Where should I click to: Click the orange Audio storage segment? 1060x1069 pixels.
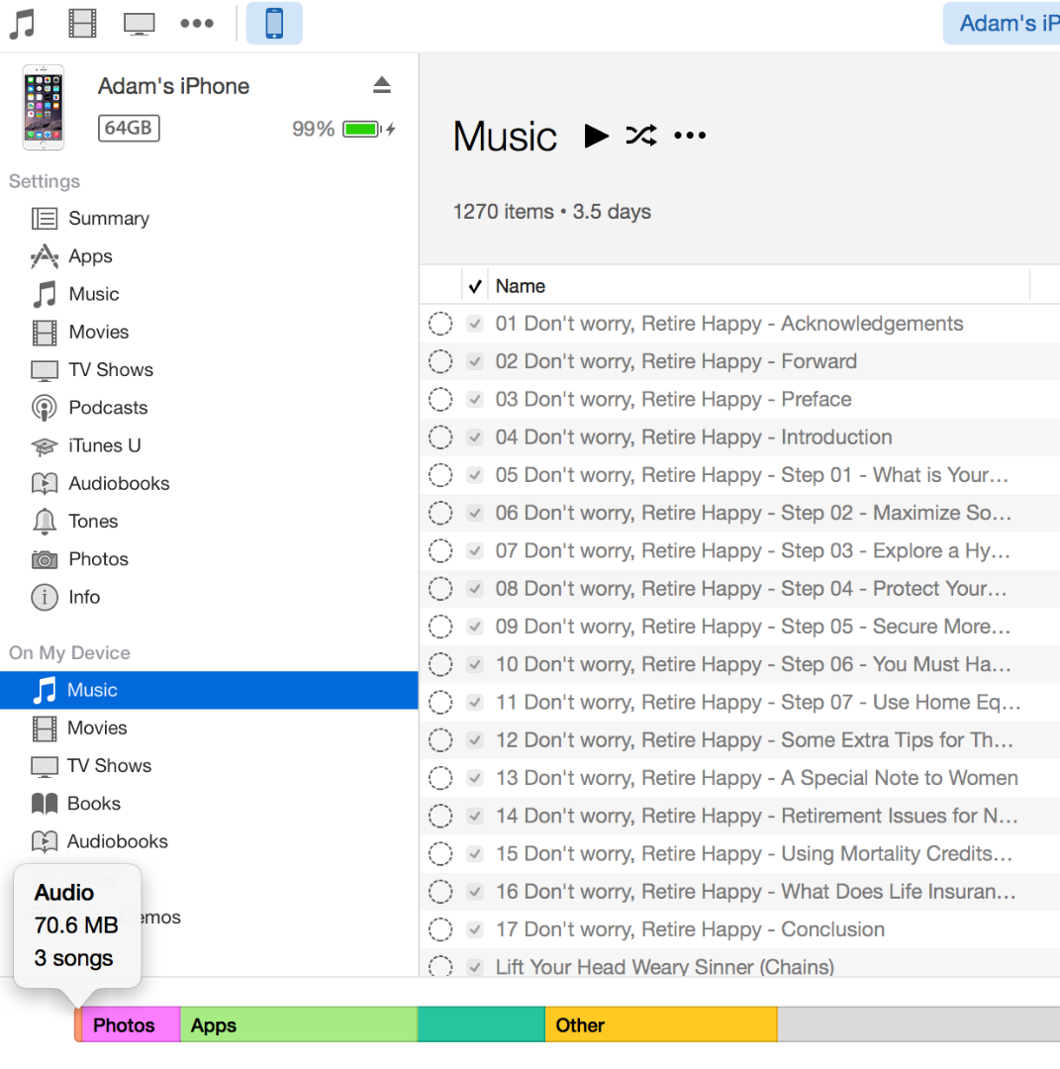coord(78,1024)
